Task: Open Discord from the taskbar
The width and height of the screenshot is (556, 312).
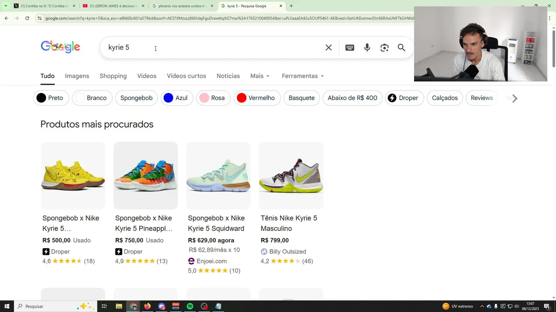Action: (x=162, y=306)
